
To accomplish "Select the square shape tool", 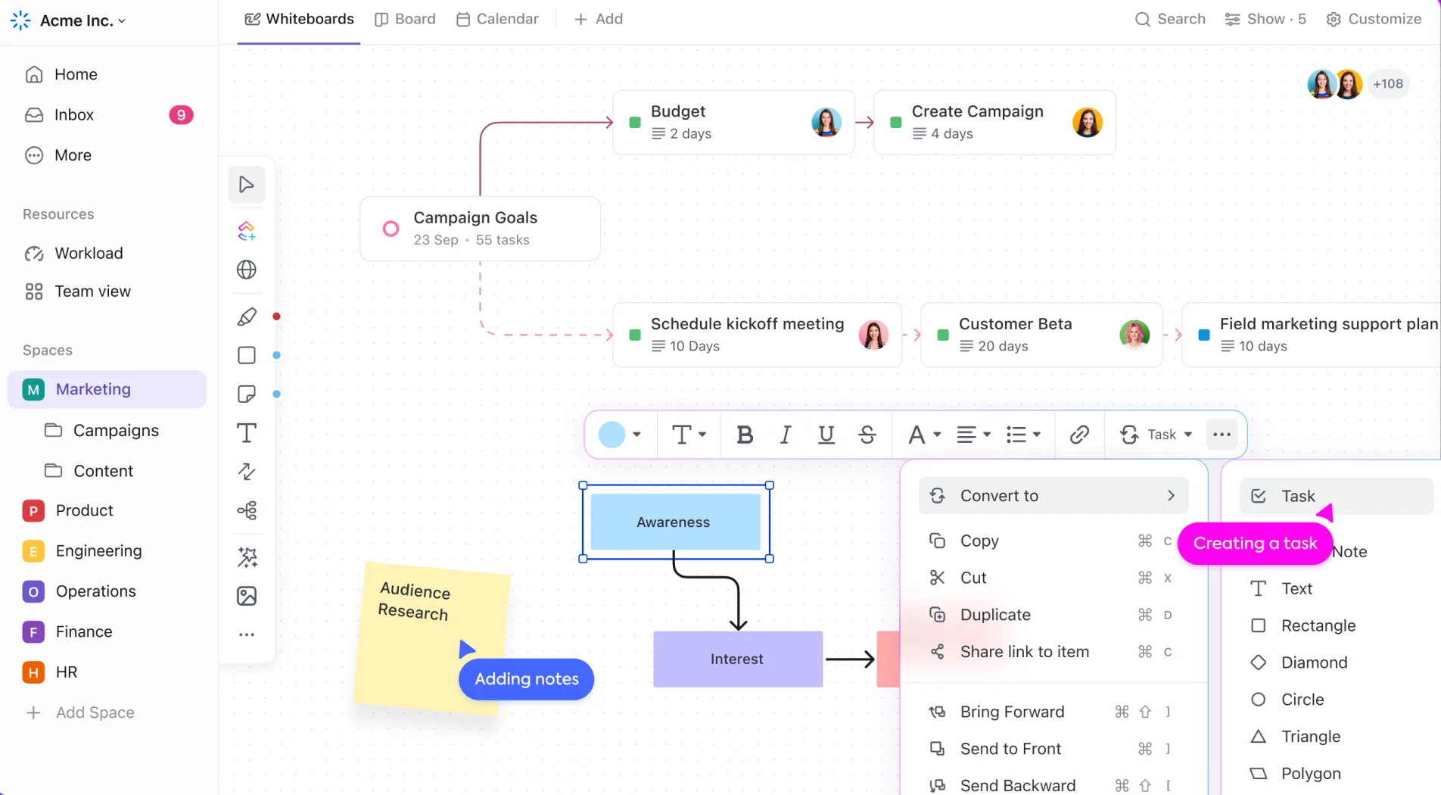I will [x=247, y=355].
